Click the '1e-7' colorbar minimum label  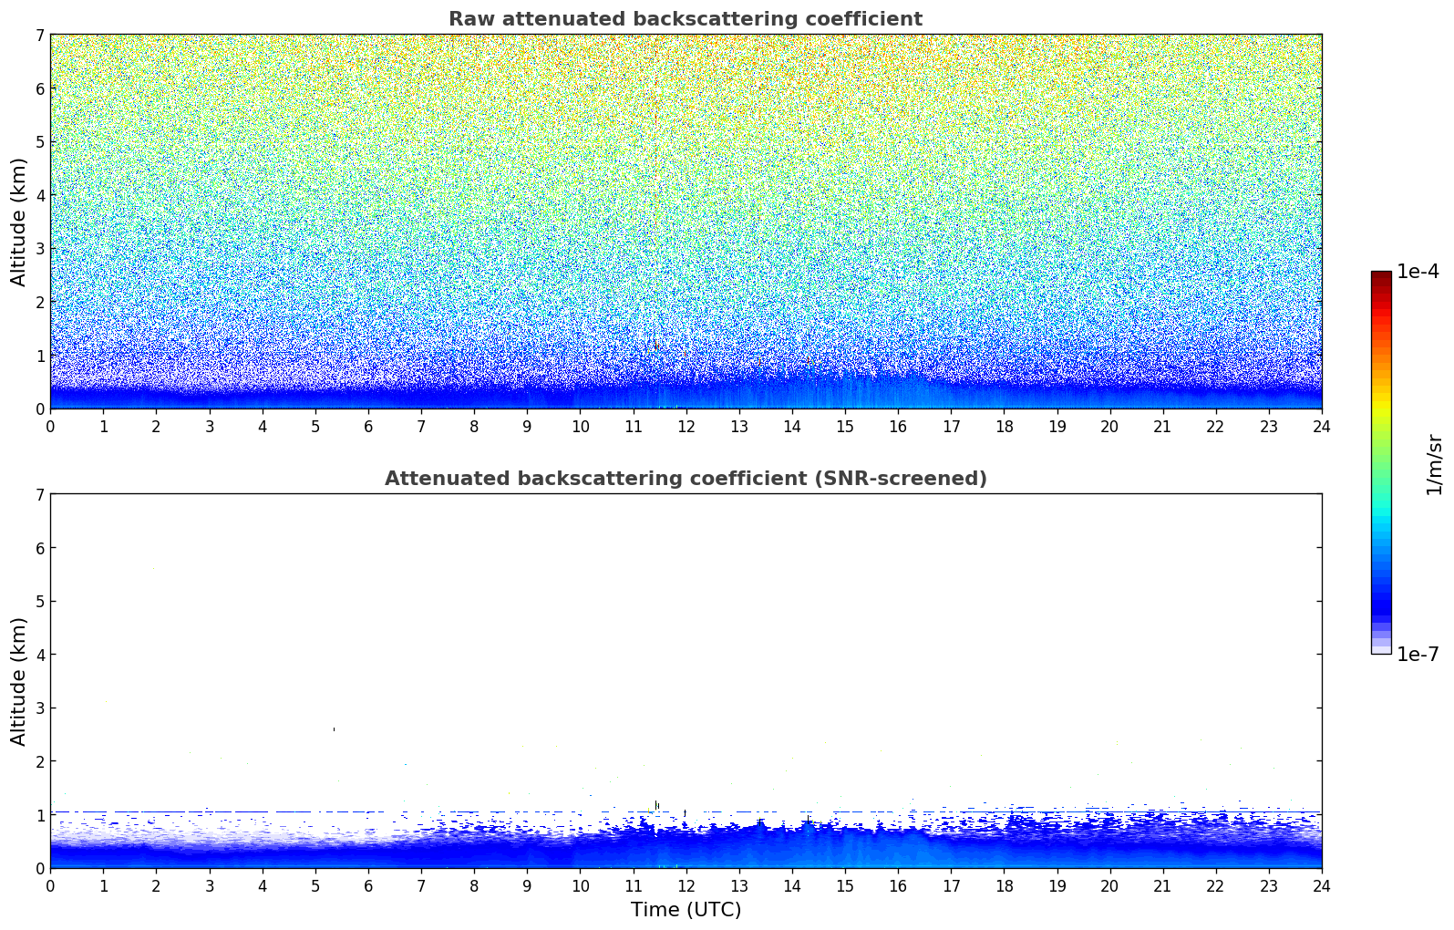click(1418, 655)
